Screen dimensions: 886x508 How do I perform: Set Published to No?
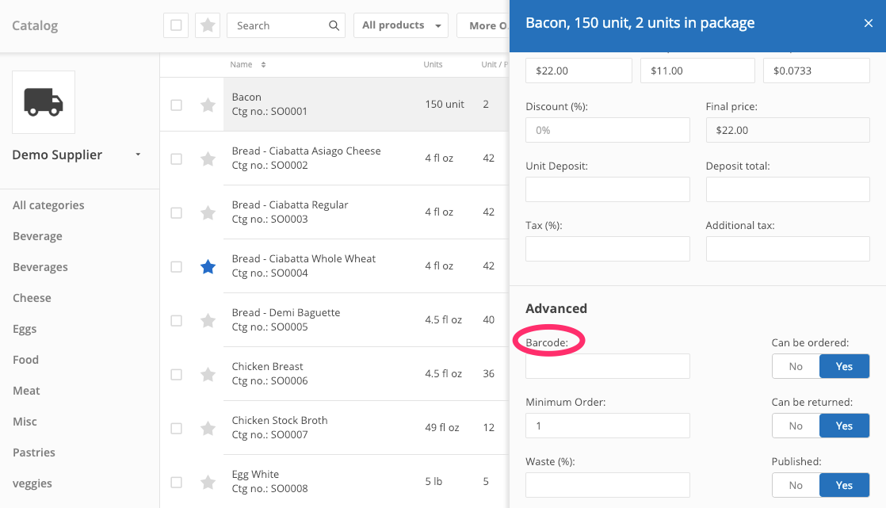pyautogui.click(x=796, y=485)
